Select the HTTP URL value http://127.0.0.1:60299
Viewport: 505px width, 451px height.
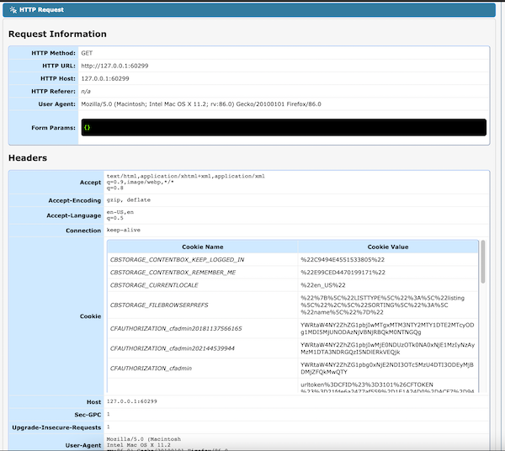(114, 66)
